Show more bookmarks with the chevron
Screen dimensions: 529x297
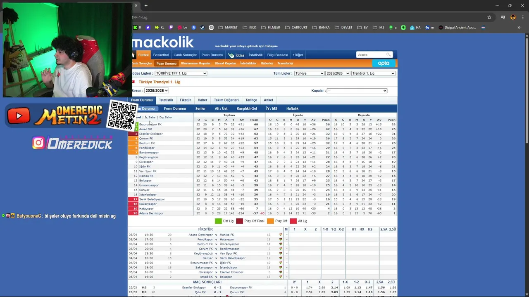pyautogui.click(x=519, y=28)
